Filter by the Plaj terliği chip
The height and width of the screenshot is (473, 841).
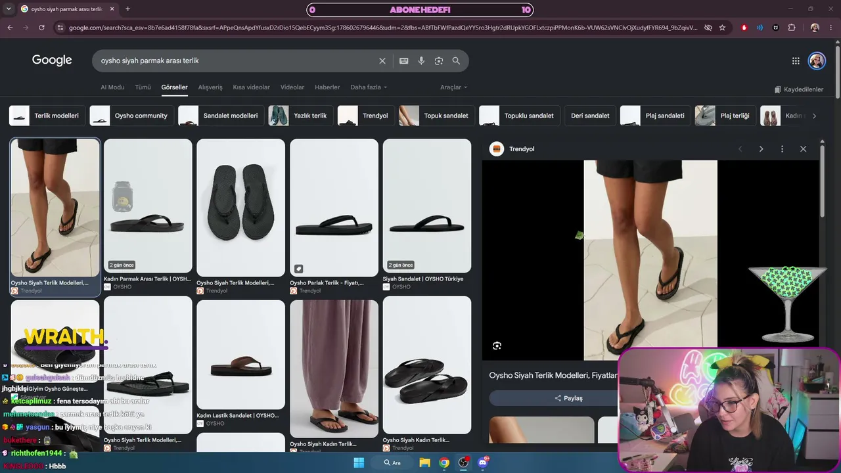pos(725,116)
